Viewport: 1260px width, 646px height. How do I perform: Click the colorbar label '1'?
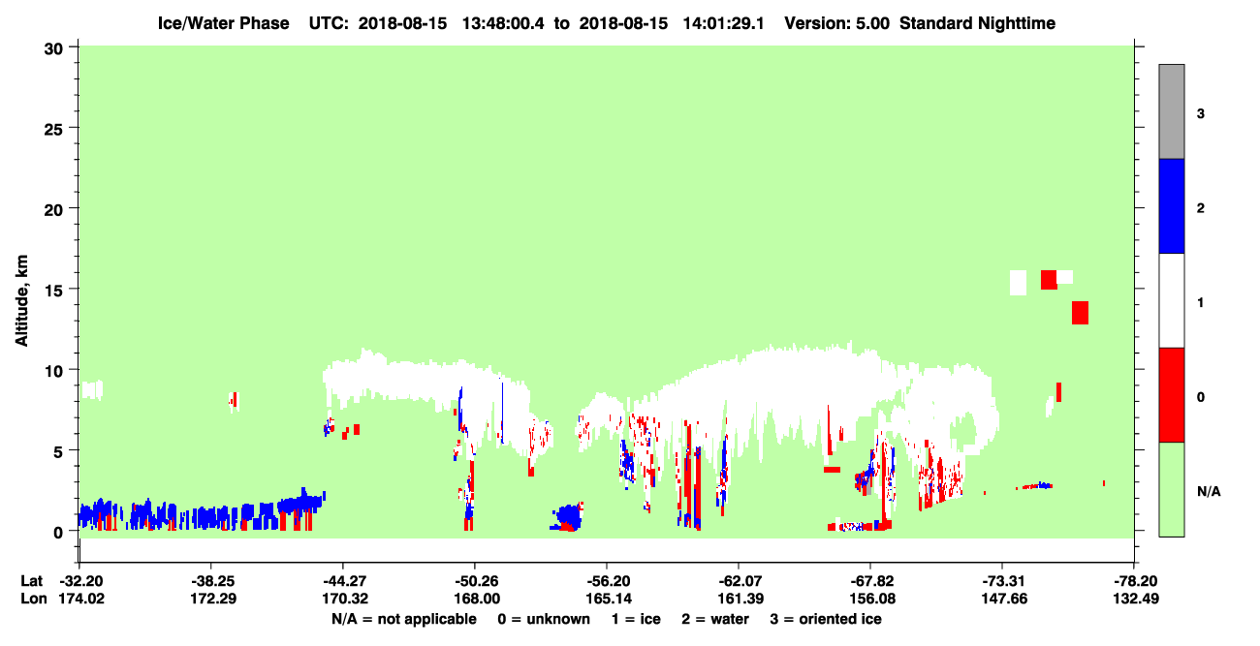(x=1201, y=303)
